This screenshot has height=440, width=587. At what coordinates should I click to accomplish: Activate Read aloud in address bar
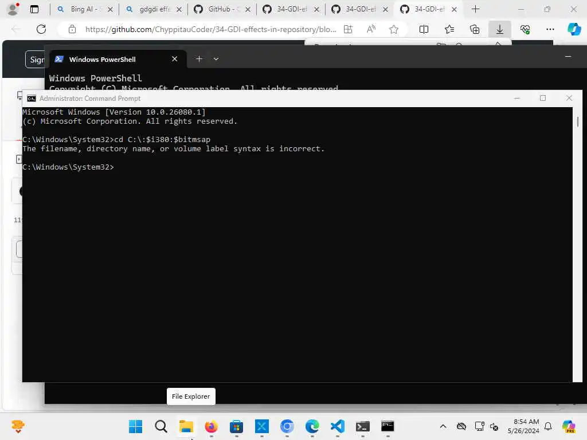point(371,29)
